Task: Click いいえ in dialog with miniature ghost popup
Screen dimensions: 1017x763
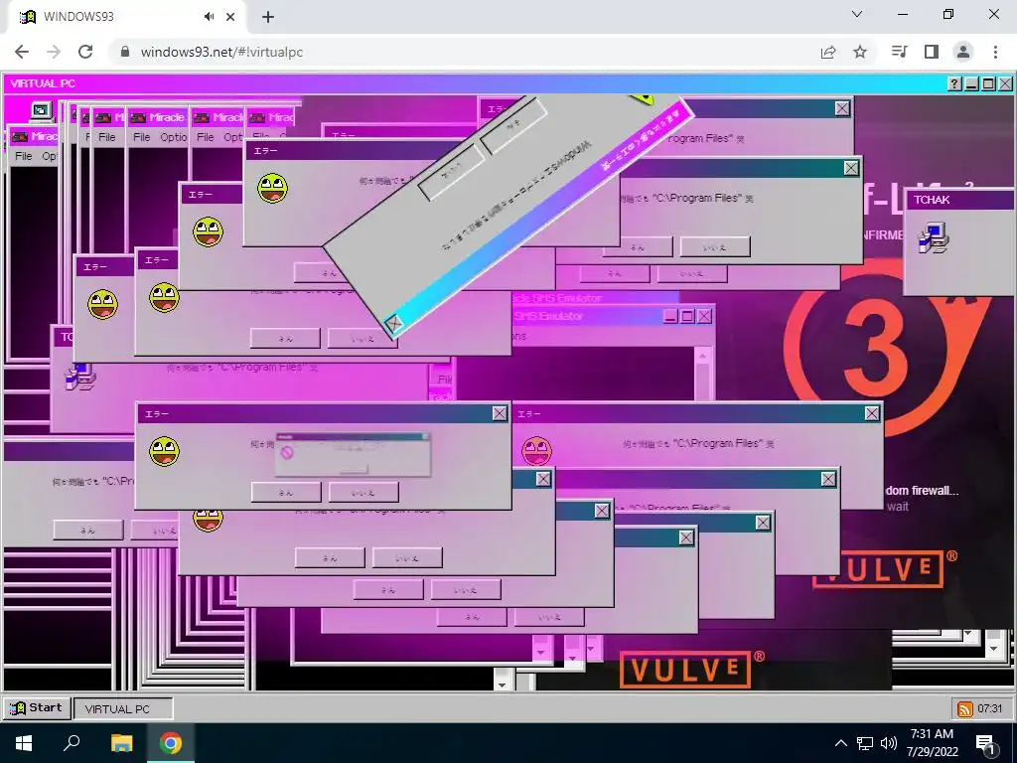Action: 363,493
